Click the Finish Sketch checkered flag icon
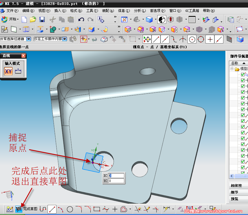Viewport: 248px width, 215px height. coord(19,209)
